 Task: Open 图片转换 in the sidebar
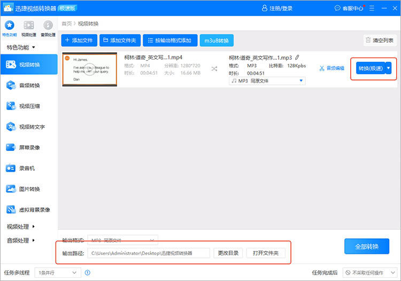[x=29, y=189]
